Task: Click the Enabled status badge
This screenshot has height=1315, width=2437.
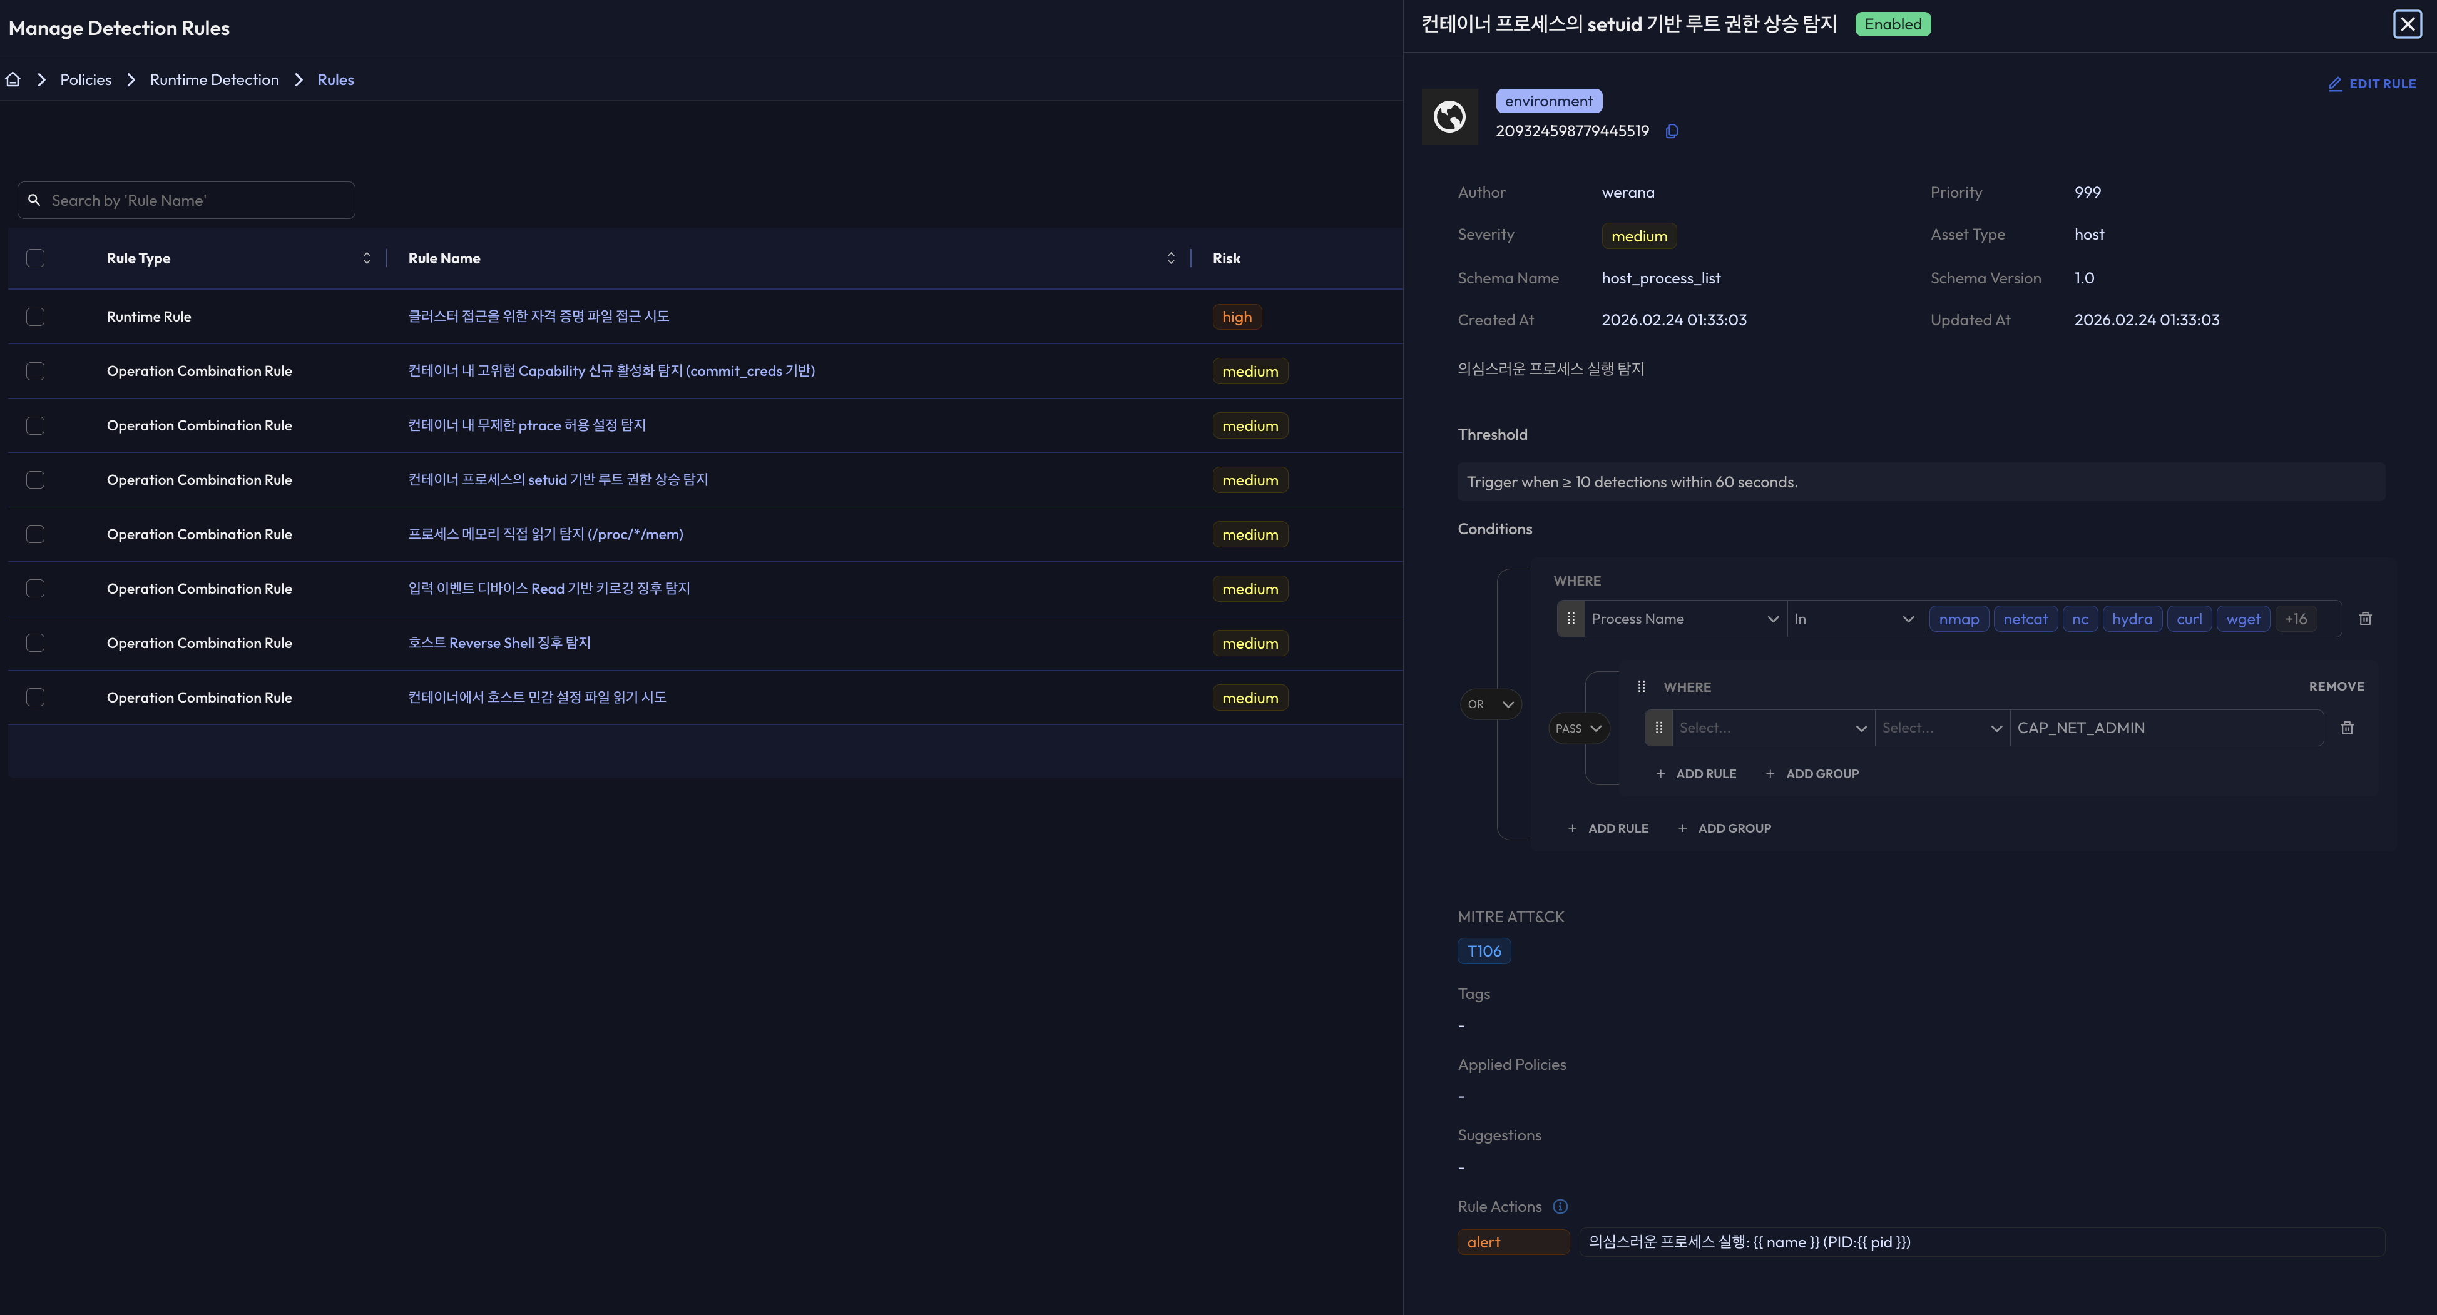Action: 1892,24
